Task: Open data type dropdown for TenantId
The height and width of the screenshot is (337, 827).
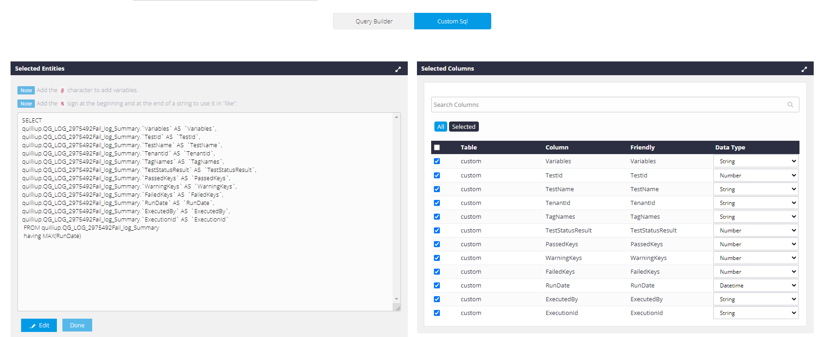Action: click(x=755, y=203)
